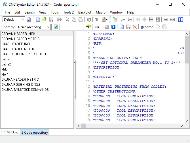
Task: Select OKUMA ROUGHING CYCLE entry
Action: (37, 84)
